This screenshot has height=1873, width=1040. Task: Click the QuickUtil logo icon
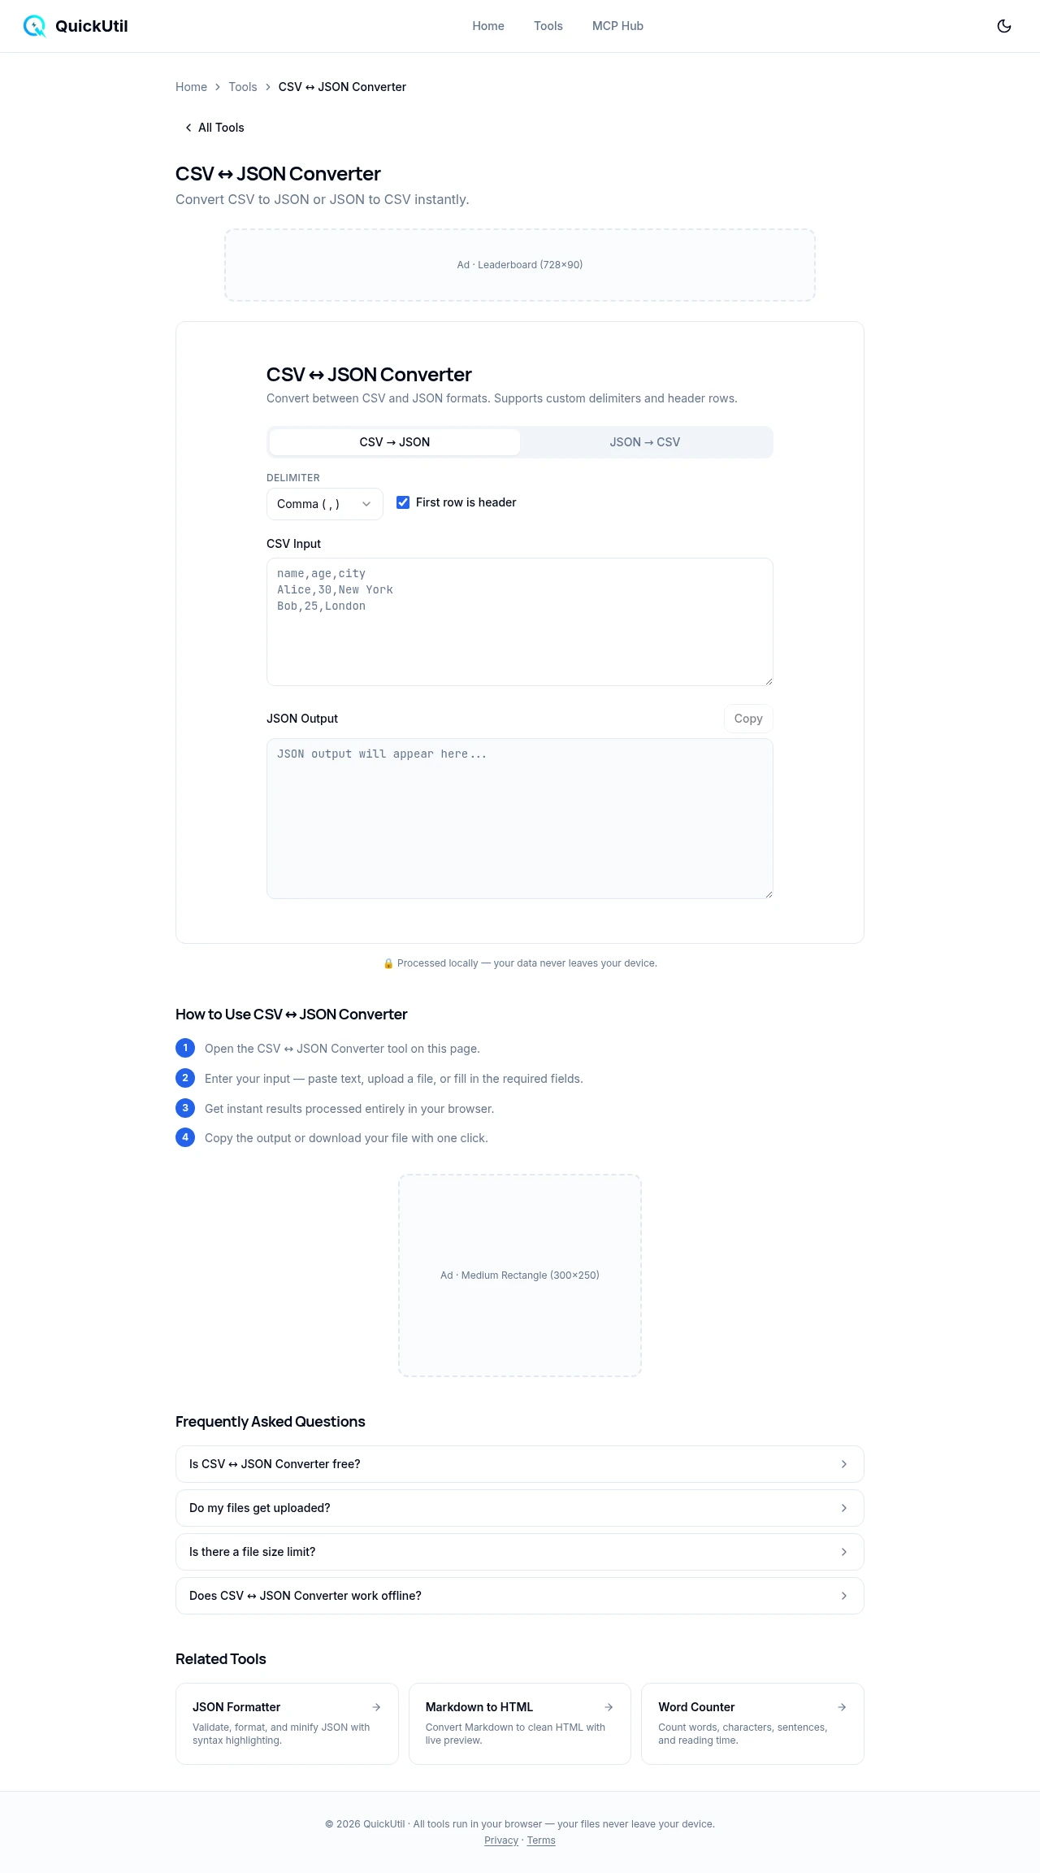pyautogui.click(x=34, y=26)
